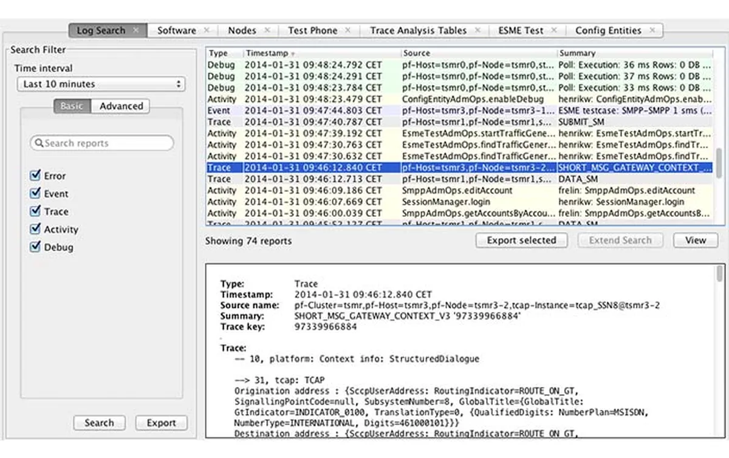Select the Debug row at 09:48:24.291
729x458 pixels.
click(x=460, y=77)
